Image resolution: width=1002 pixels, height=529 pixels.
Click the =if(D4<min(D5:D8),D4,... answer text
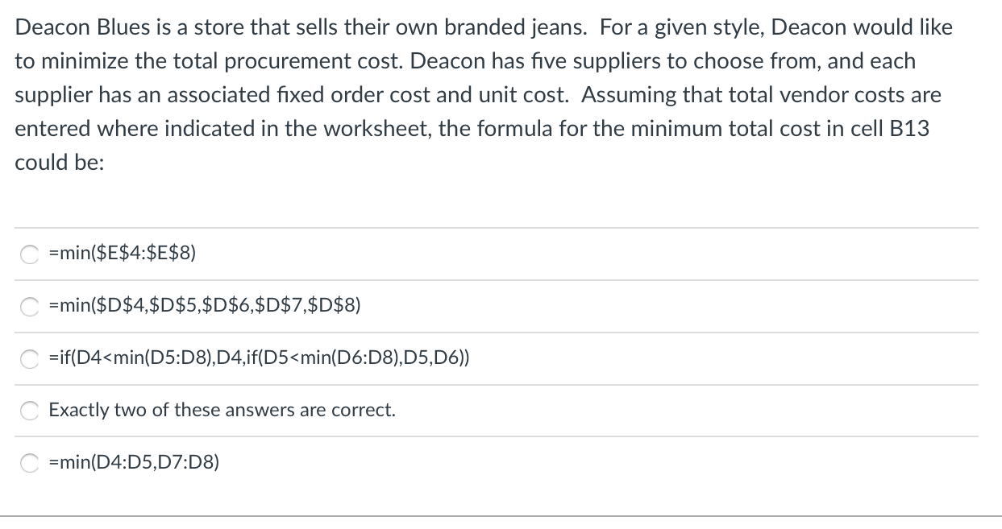click(260, 358)
